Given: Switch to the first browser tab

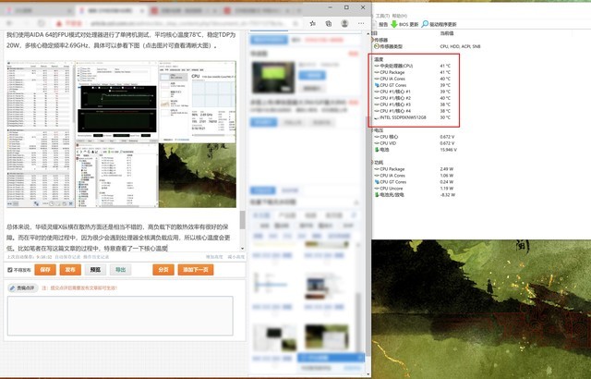Looking at the screenshot, I should (x=38, y=10).
